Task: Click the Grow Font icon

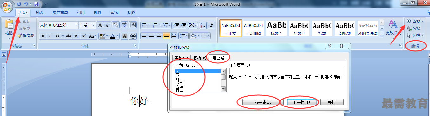Action: coord(100,25)
